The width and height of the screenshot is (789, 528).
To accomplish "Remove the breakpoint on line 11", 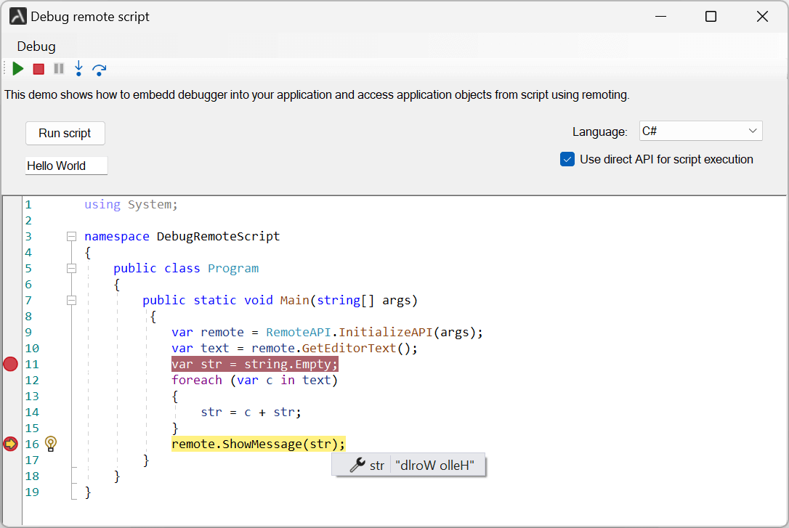I will [11, 364].
